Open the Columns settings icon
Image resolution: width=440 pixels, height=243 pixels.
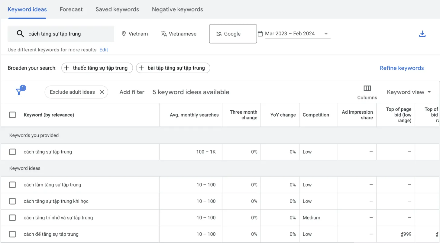click(x=367, y=89)
